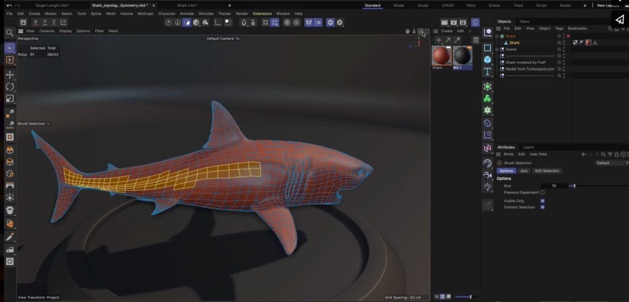Click New Layouts button
Image resolution: width=629 pixels, height=302 pixels.
608,6
